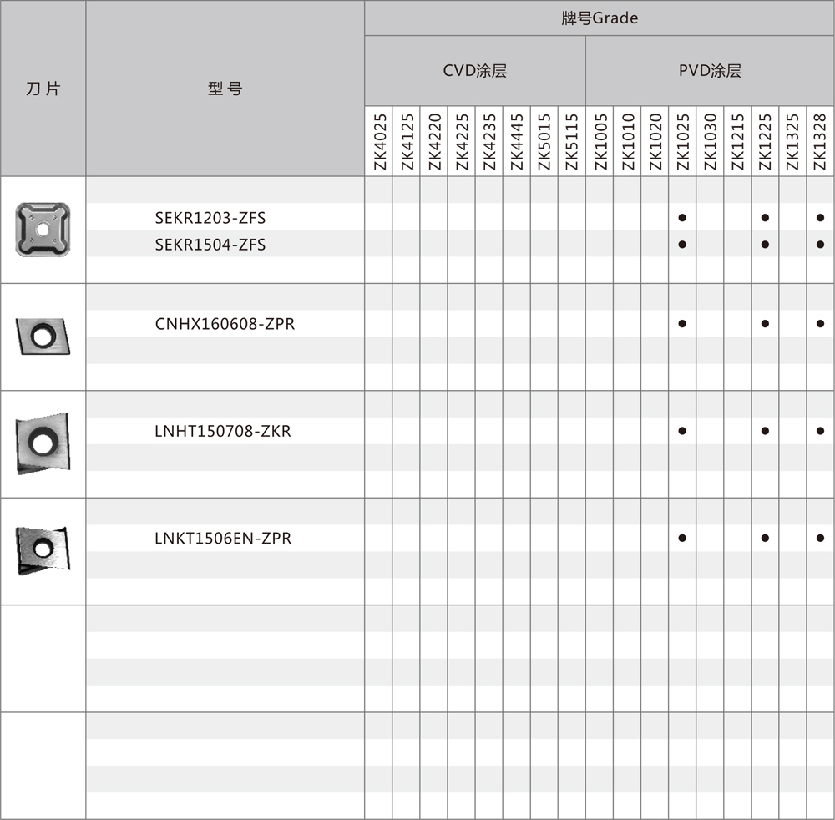Click the LNKT1506EN-ZPR insert image
The width and height of the screenshot is (835, 820).
(x=43, y=549)
